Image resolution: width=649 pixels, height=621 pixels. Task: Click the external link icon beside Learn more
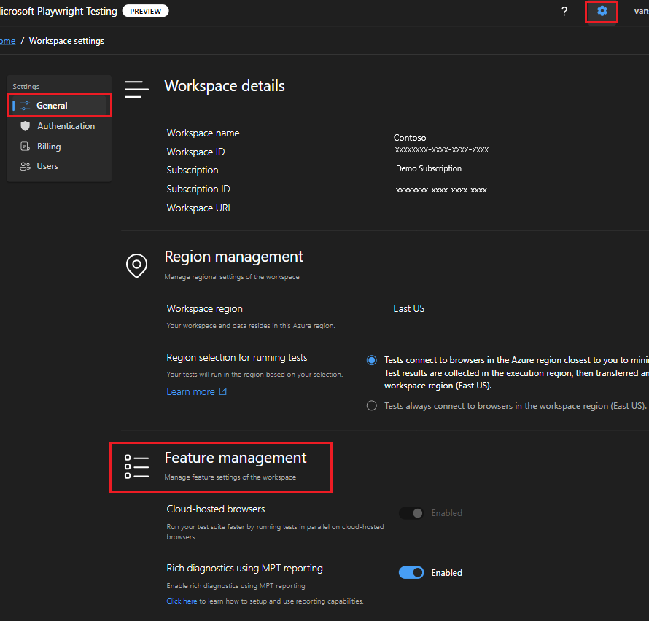click(222, 391)
